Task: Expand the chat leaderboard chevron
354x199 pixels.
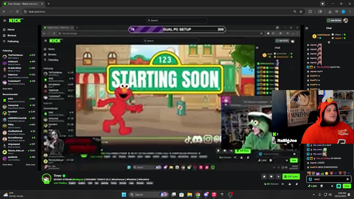Action: [329, 42]
